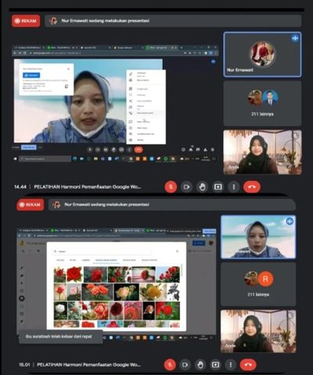Click the REKAM indicator in the 15.01 meeting
Image resolution: width=313 pixels, height=375 pixels.
point(31,204)
